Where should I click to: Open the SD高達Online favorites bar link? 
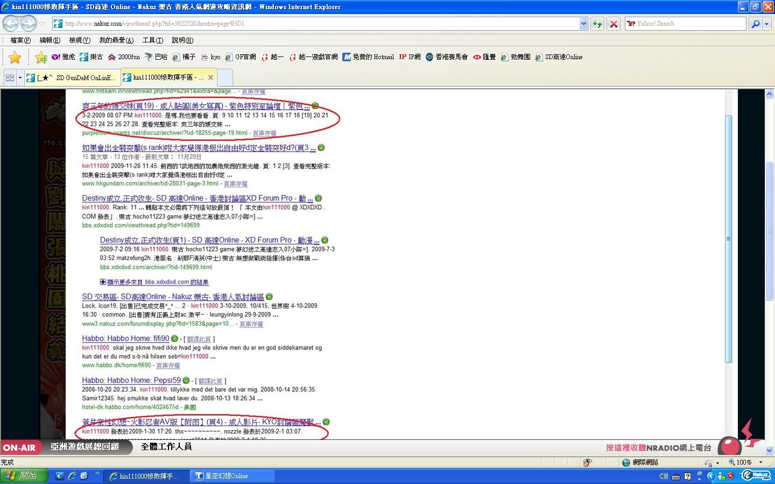click(x=559, y=57)
